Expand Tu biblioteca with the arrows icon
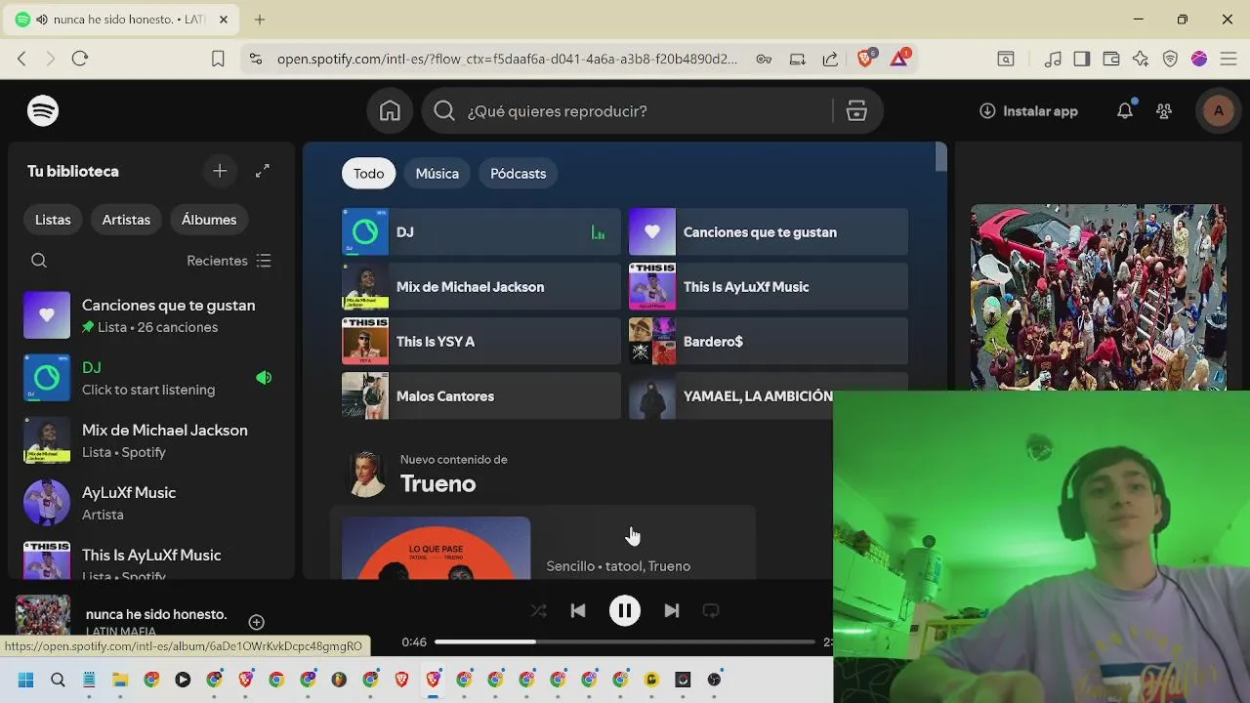 (263, 171)
